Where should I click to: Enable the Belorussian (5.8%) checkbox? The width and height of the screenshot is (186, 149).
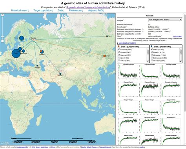[152, 58]
